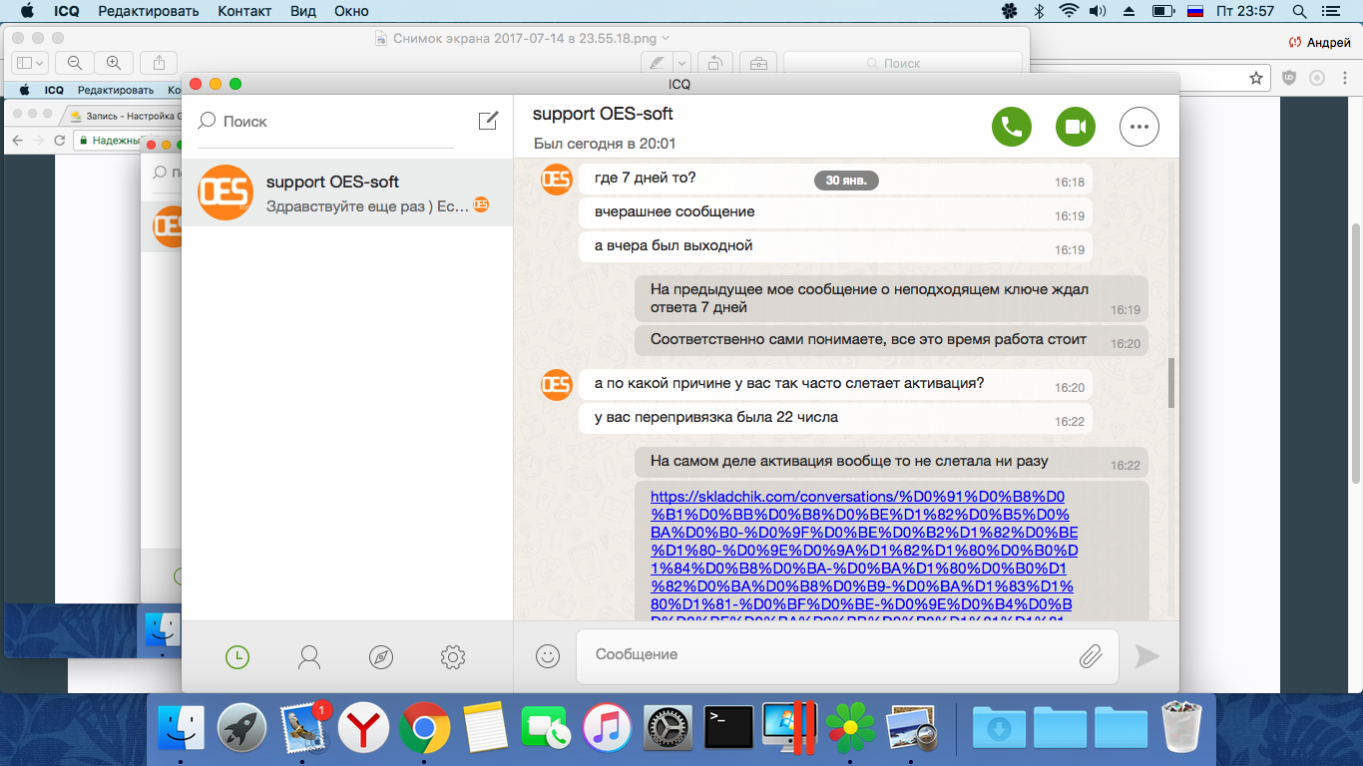The width and height of the screenshot is (1363, 766).
Task: Select the support OES-soft contact row
Action: 347,192
